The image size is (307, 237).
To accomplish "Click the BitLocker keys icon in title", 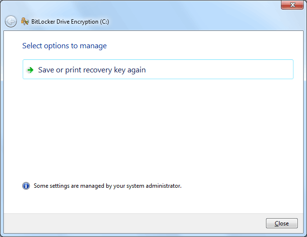I will (25, 21).
